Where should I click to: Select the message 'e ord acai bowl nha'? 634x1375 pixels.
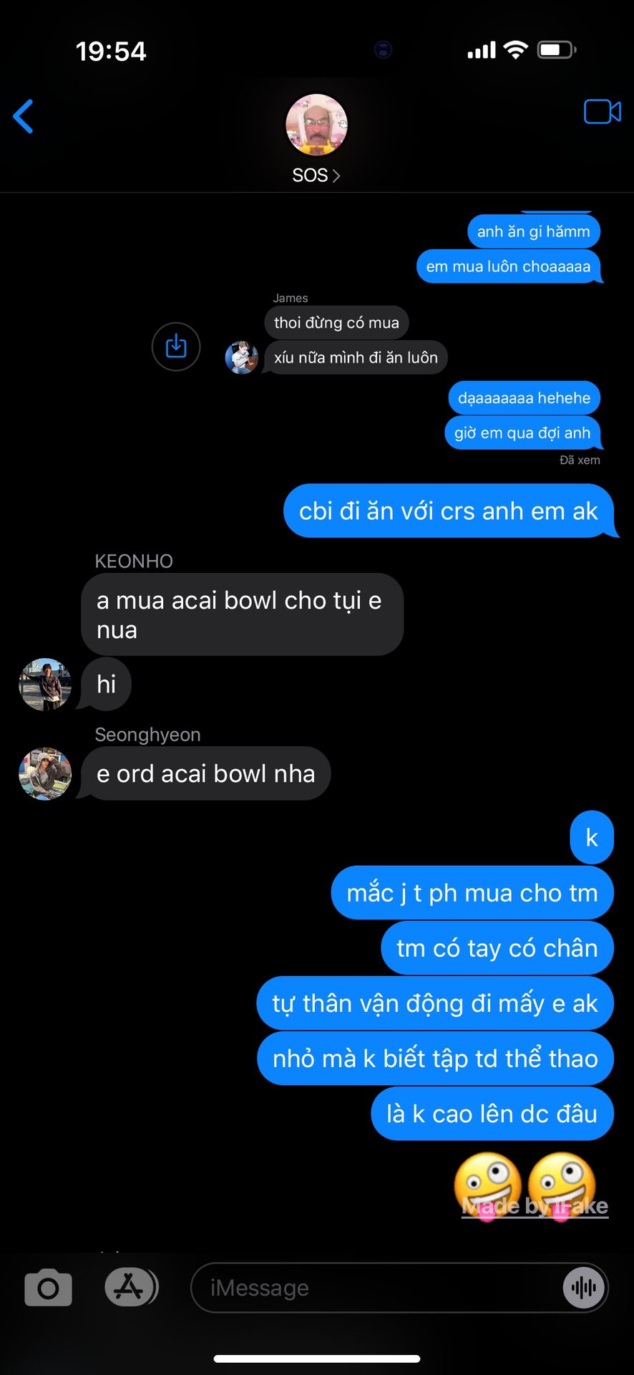click(206, 773)
